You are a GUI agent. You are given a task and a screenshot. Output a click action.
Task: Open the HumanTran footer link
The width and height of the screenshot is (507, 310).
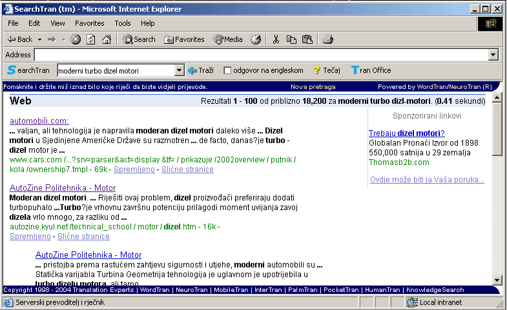tap(382, 289)
